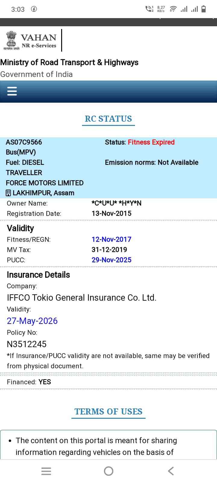The height and width of the screenshot is (483, 217).
Task: Tap Fitness/REGN date 12-Nov-2017
Action: point(112,239)
